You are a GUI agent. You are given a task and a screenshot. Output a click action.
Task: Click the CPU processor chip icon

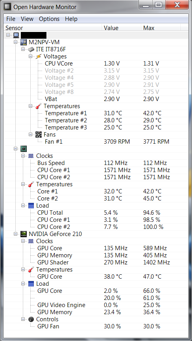(23, 149)
